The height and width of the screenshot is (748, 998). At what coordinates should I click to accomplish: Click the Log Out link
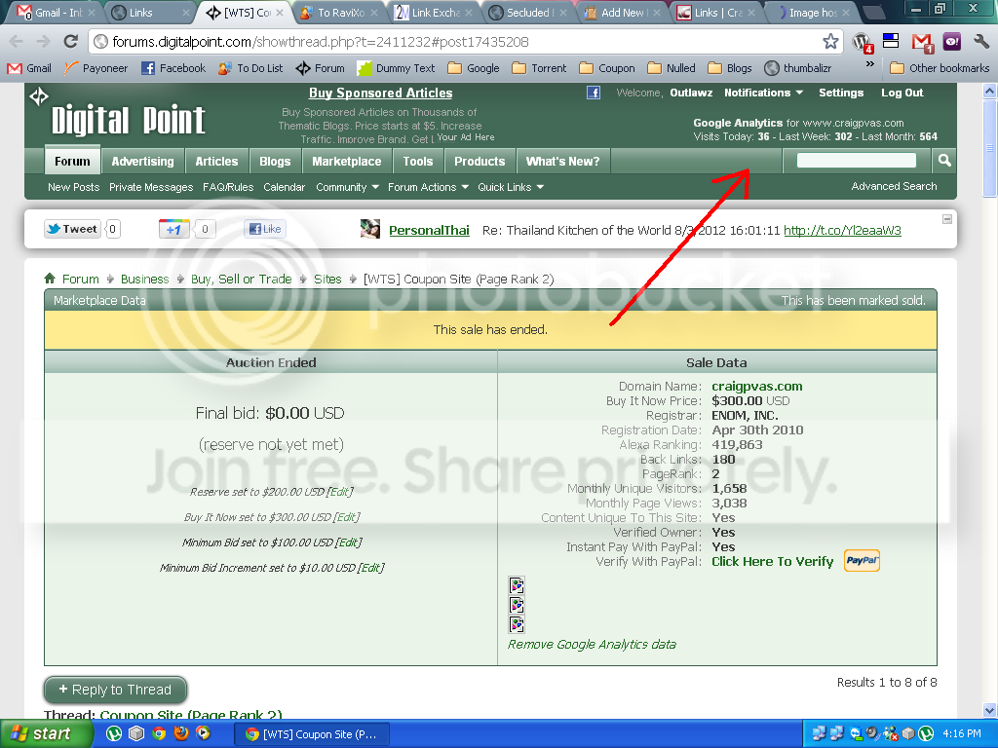click(902, 93)
